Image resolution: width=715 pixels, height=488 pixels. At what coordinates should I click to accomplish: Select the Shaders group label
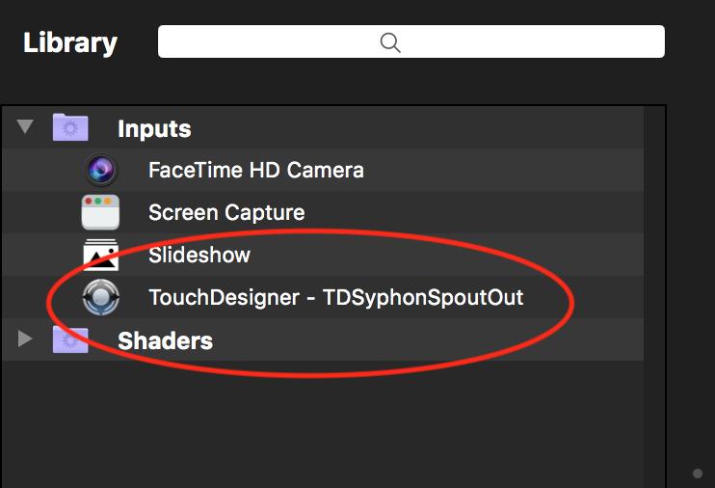(165, 340)
